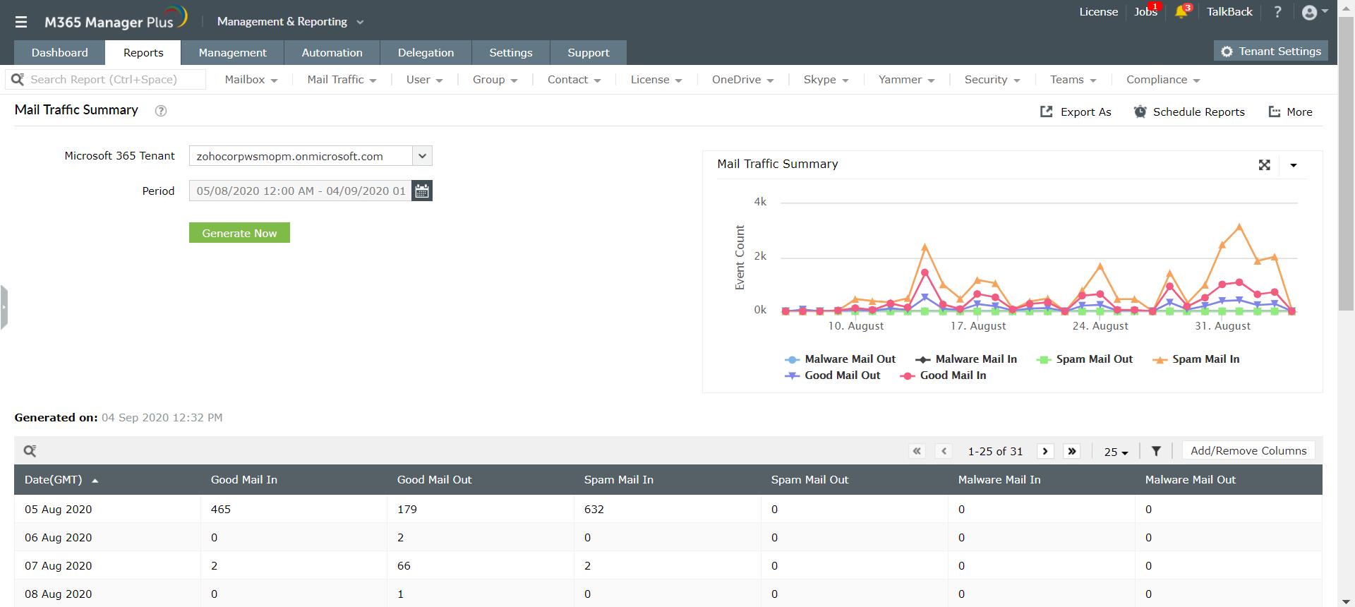Click the Generate Now button

(239, 233)
